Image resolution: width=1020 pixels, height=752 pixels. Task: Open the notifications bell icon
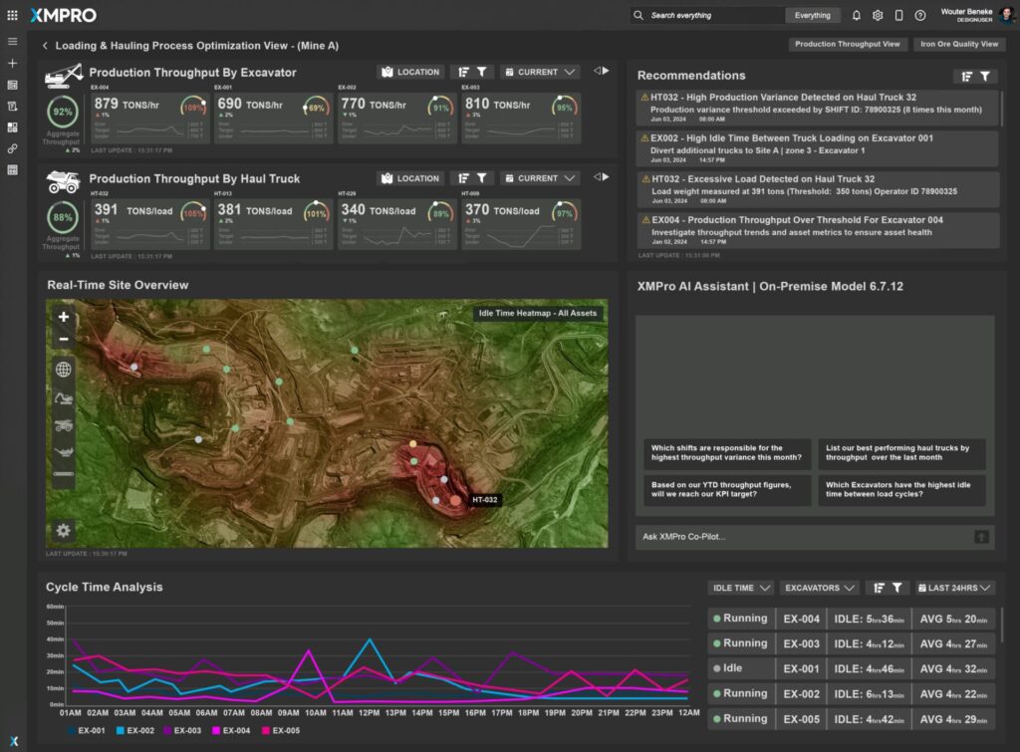857,15
